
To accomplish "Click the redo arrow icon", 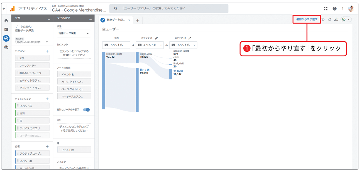I will [329, 19].
